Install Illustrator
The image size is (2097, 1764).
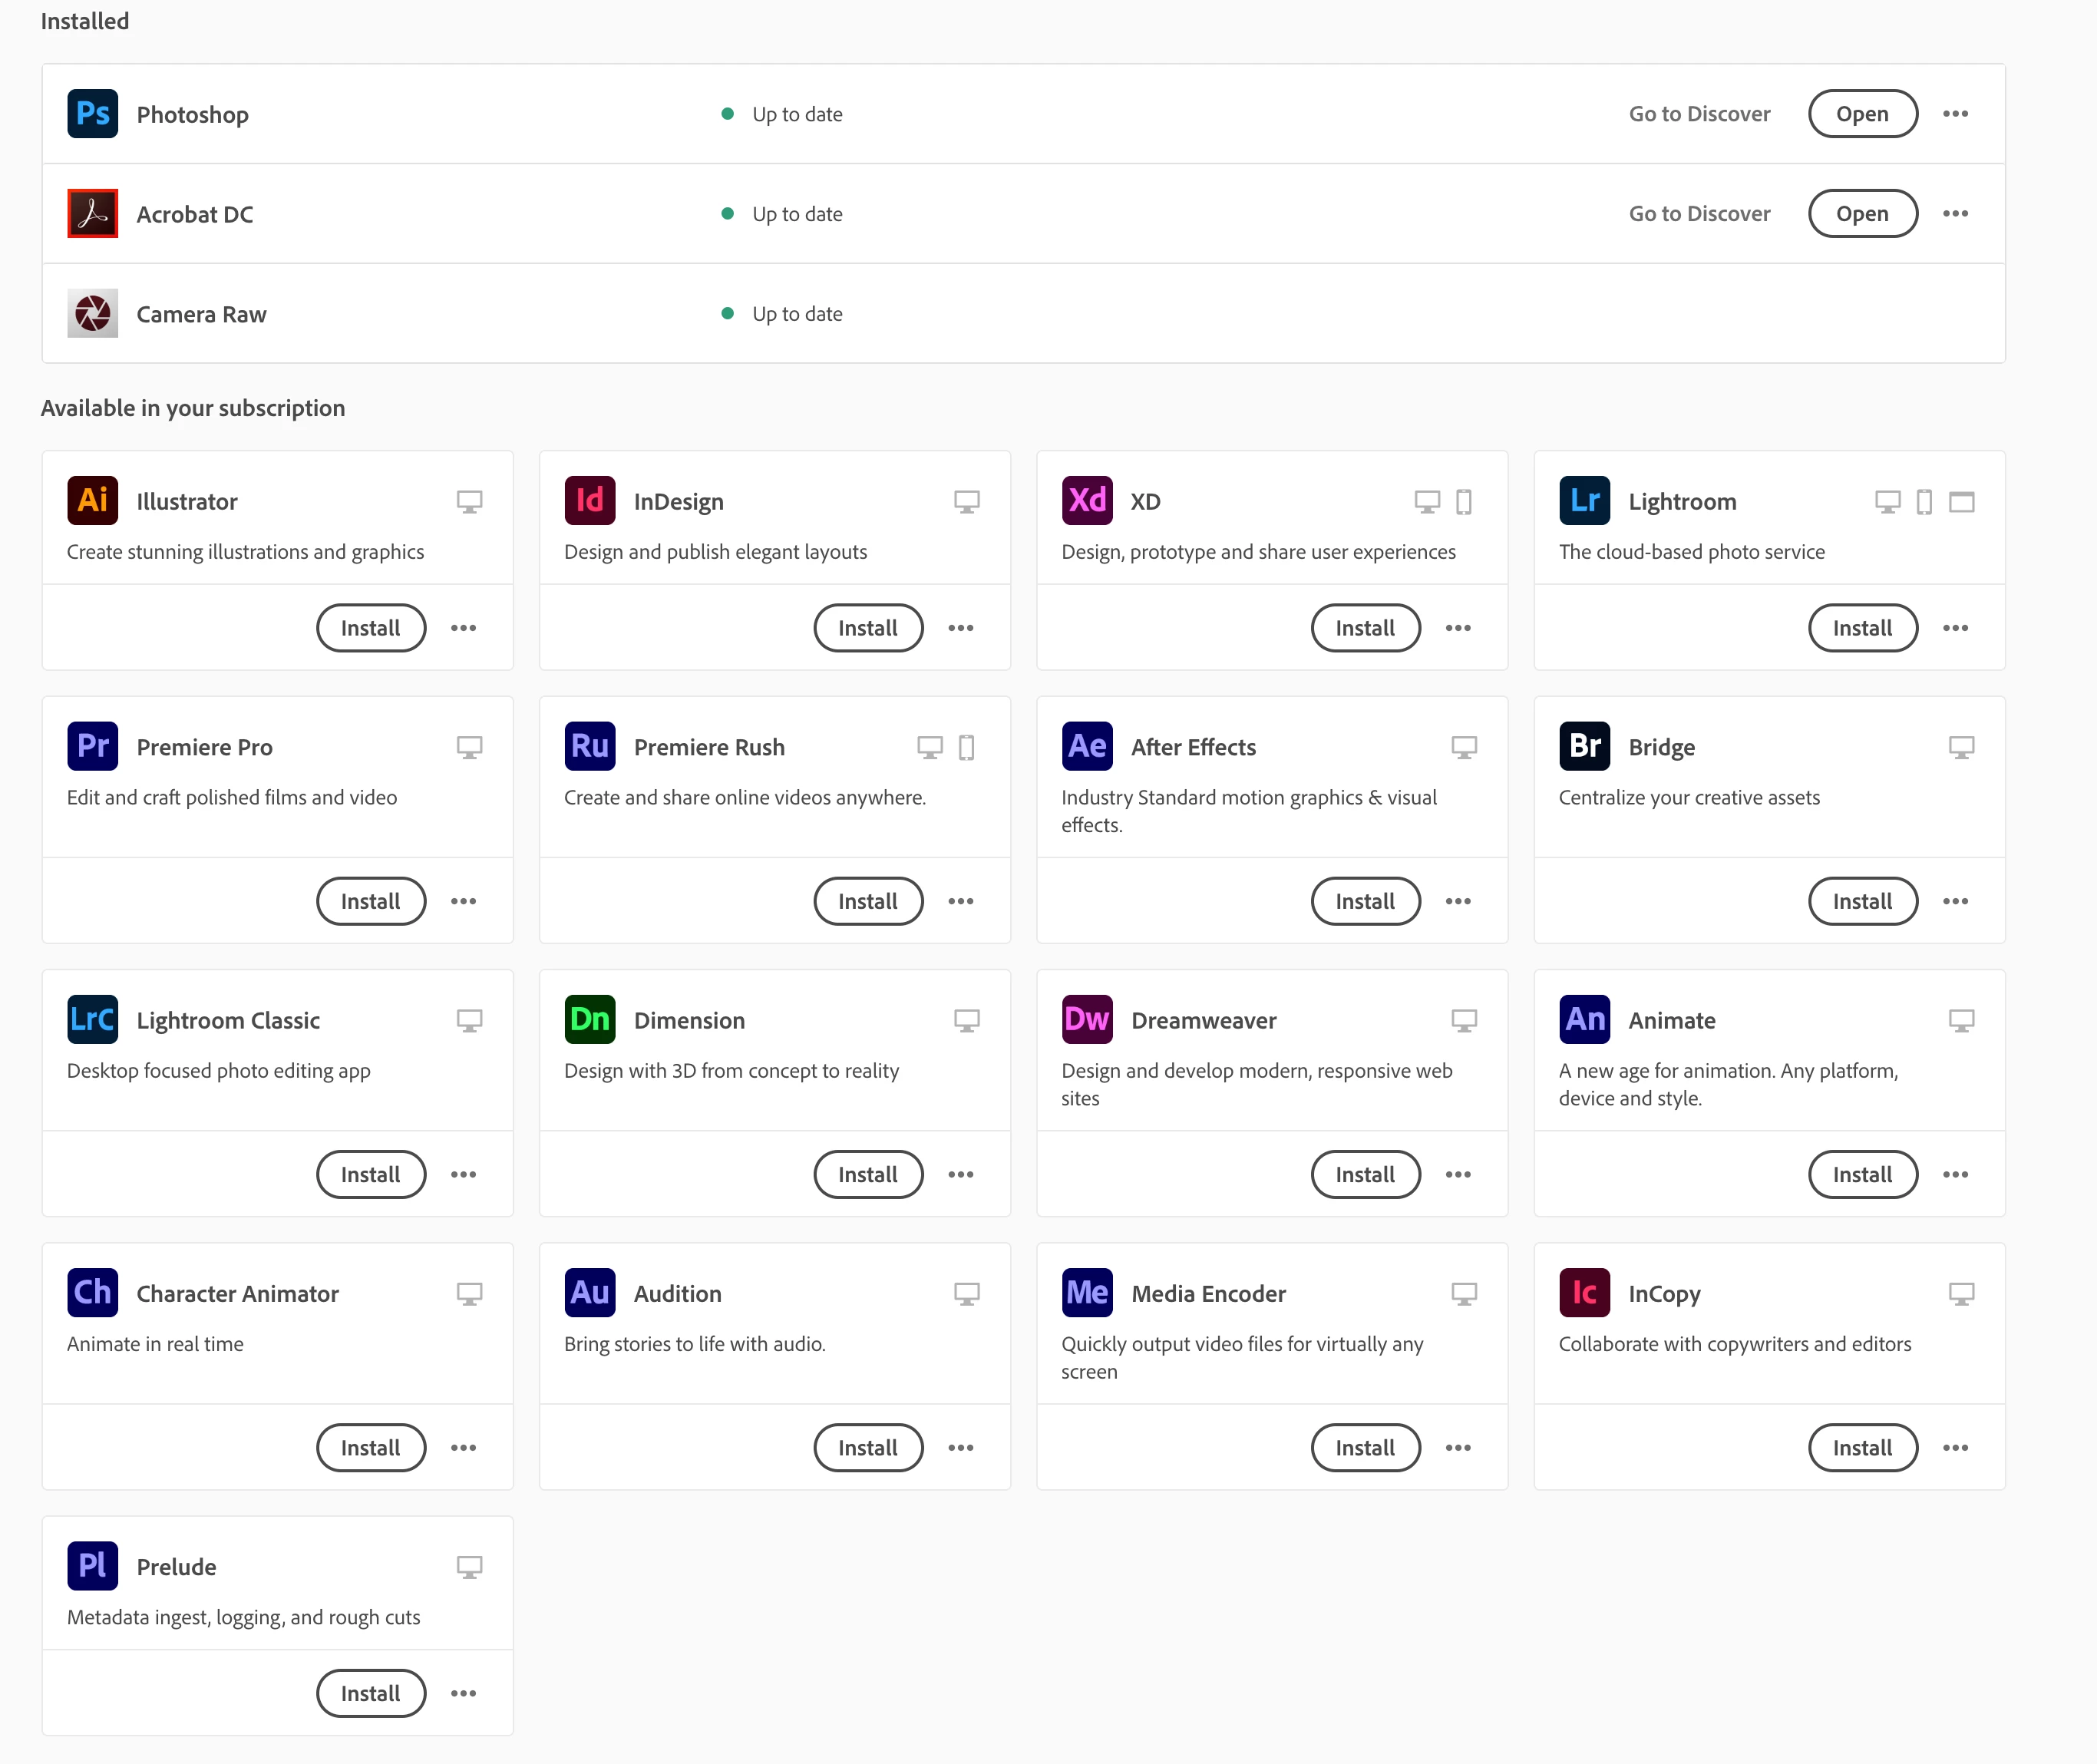(x=371, y=628)
